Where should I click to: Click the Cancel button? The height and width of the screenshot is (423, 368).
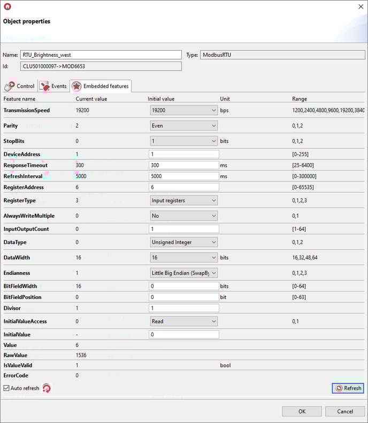coord(345,411)
